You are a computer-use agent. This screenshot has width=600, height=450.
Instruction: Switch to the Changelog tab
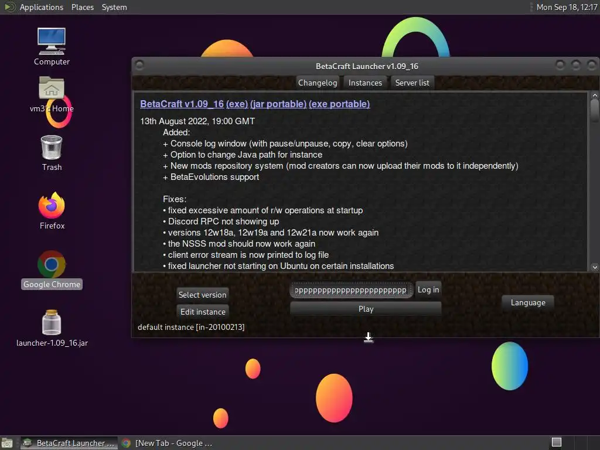click(x=318, y=83)
